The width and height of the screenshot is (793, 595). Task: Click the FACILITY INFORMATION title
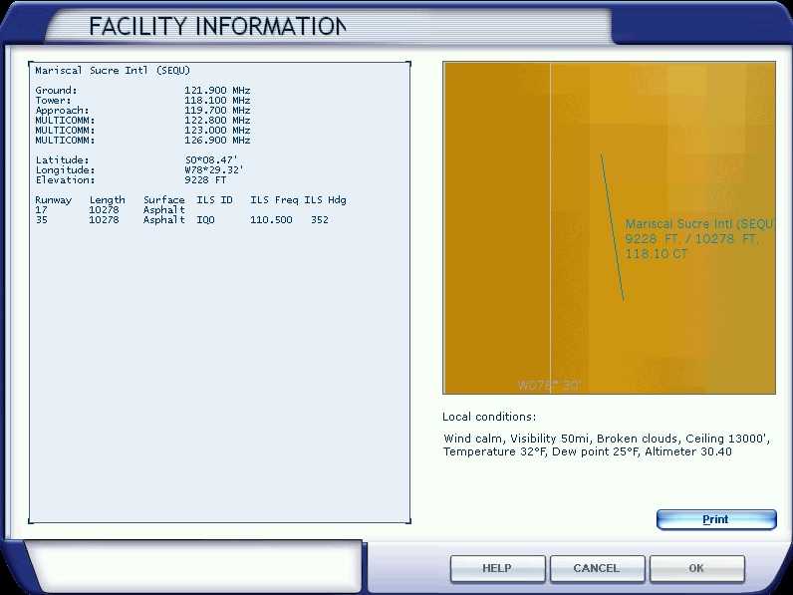point(217,26)
